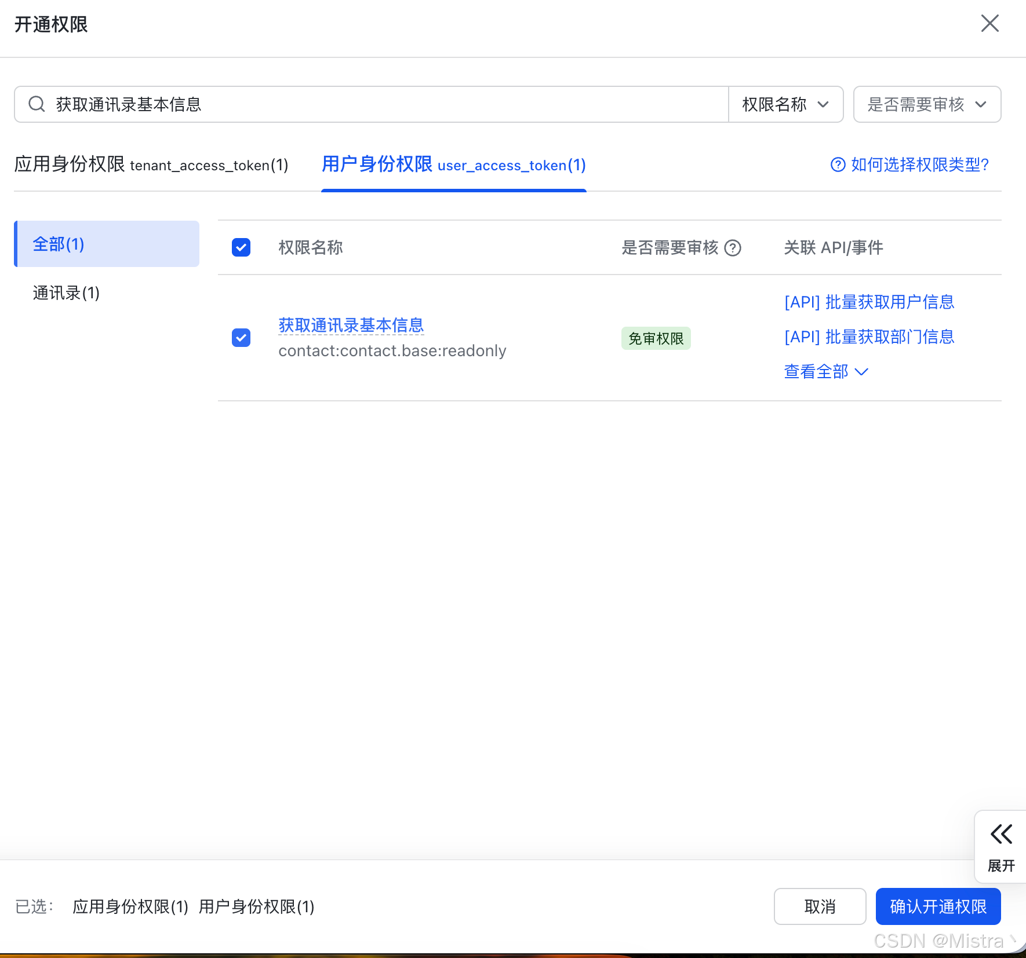This screenshot has height=958, width=1026.
Task: Click the 获取通讯录基本信息 permission name link
Action: (350, 326)
